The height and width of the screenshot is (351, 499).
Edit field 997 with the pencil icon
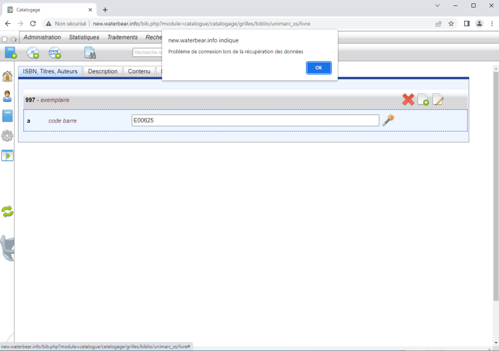pyautogui.click(x=438, y=100)
